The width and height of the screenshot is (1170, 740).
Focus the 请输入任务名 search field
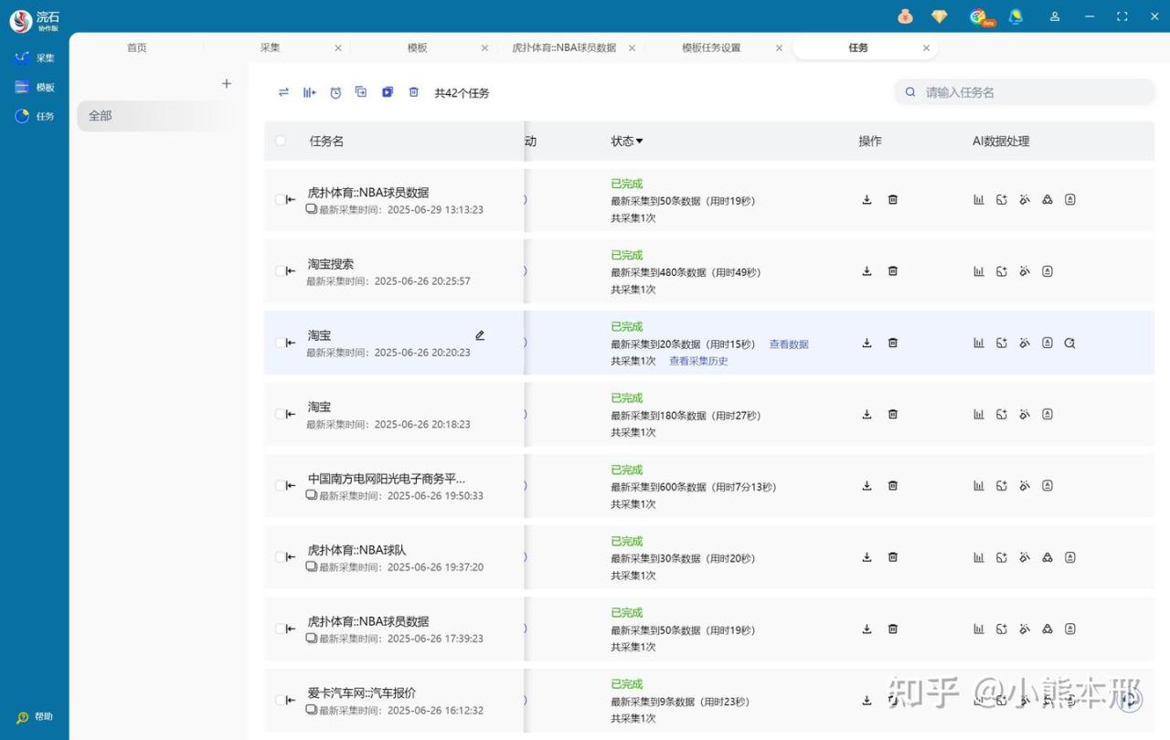(x=1024, y=92)
